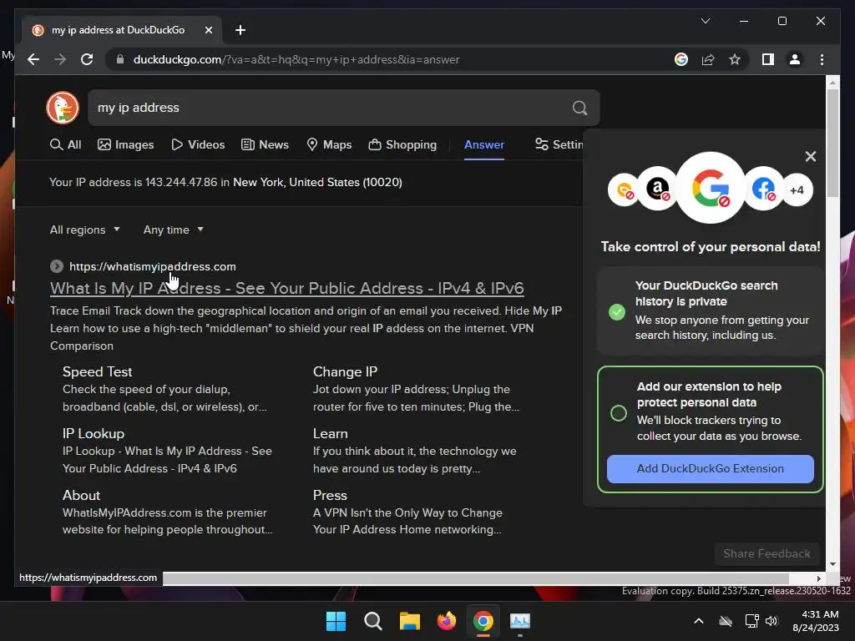Toggle the extension circle checkbox
This screenshot has width=855, height=641.
619,412
